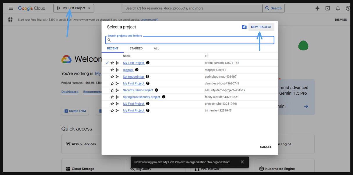
Task: Open the Dashboard link on the welcome page
Action: coord(70,92)
